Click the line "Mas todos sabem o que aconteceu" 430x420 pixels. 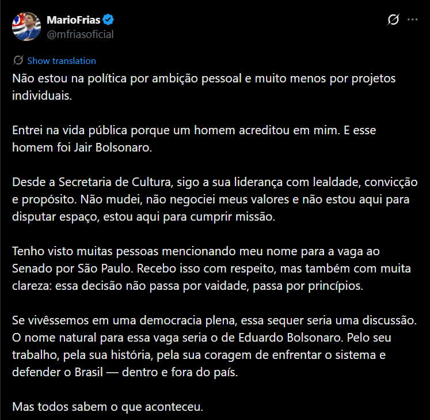pos(108,407)
